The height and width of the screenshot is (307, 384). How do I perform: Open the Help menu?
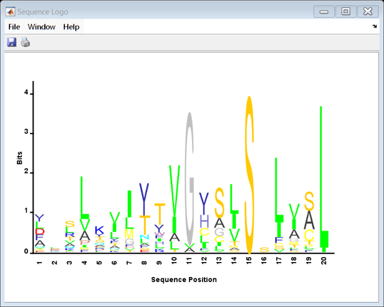tap(71, 27)
